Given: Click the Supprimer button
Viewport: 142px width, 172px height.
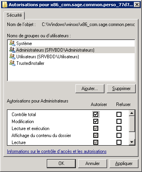Looking at the screenshot, I should click(121, 89).
